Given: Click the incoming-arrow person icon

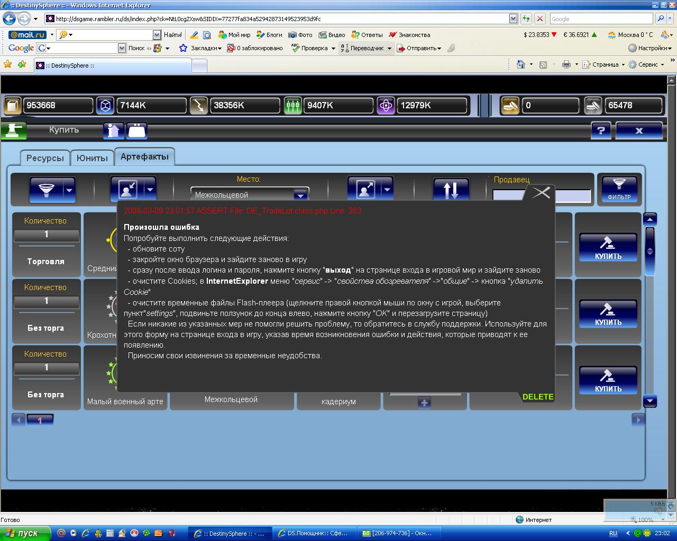Looking at the screenshot, I should pos(127,189).
